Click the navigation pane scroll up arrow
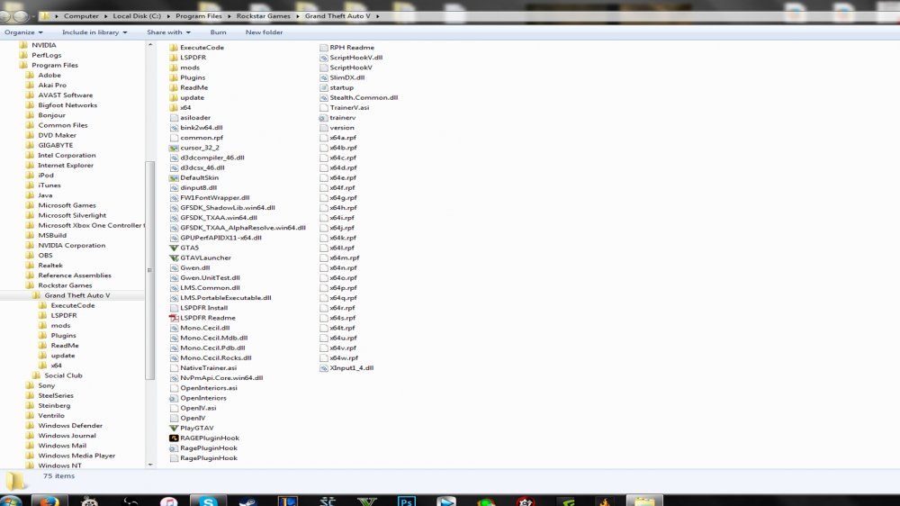Viewport: 900px width, 506px height. [x=150, y=45]
